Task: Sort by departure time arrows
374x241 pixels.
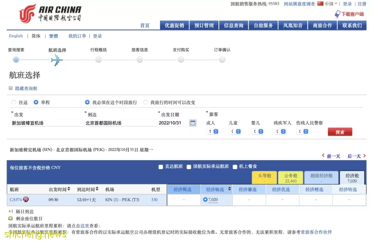Action: [69, 189]
